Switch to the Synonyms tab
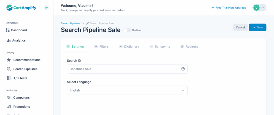The width and height of the screenshot is (274, 115). [160, 47]
